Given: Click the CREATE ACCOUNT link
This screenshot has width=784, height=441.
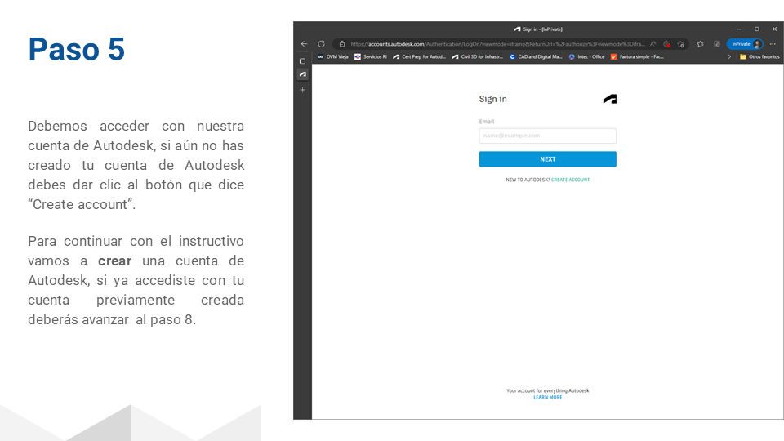Looking at the screenshot, I should 571,180.
